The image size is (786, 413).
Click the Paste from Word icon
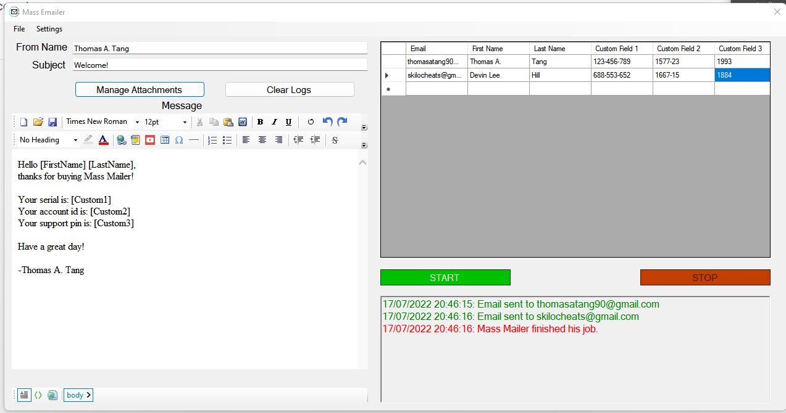[243, 122]
